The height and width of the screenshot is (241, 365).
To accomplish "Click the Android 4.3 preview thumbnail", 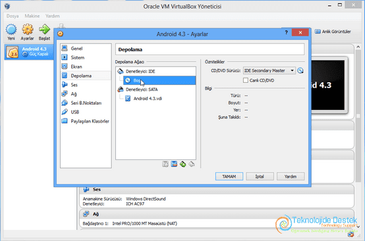I will point(327,85).
